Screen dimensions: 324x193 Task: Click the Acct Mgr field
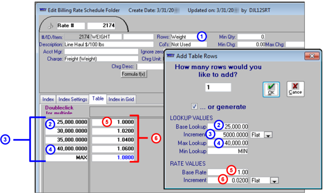[x=101, y=51]
